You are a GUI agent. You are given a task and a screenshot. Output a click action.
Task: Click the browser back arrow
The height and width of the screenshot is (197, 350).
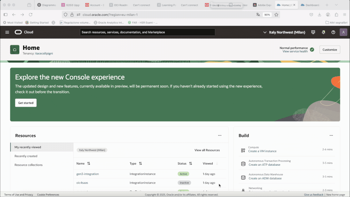tap(14, 15)
